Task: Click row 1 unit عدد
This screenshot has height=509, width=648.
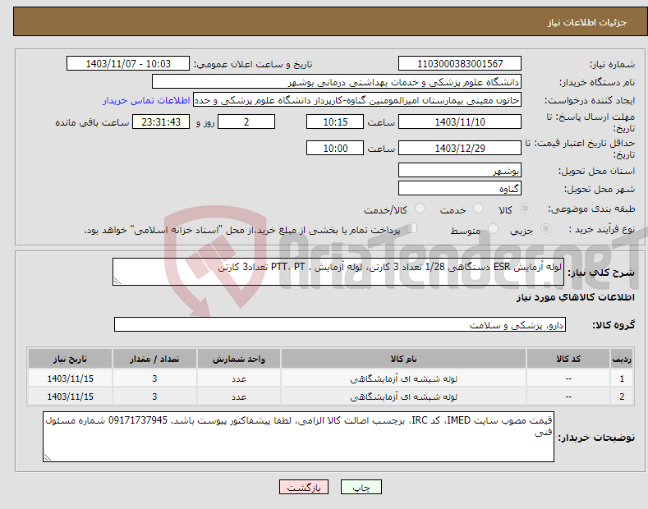Action: [x=239, y=378]
